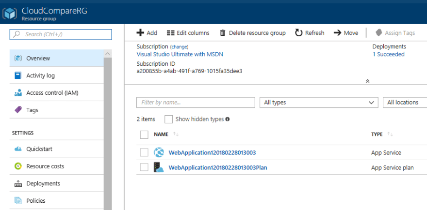Click the purple Tags icon
Image resolution: width=427 pixels, height=210 pixels.
tap(18, 110)
